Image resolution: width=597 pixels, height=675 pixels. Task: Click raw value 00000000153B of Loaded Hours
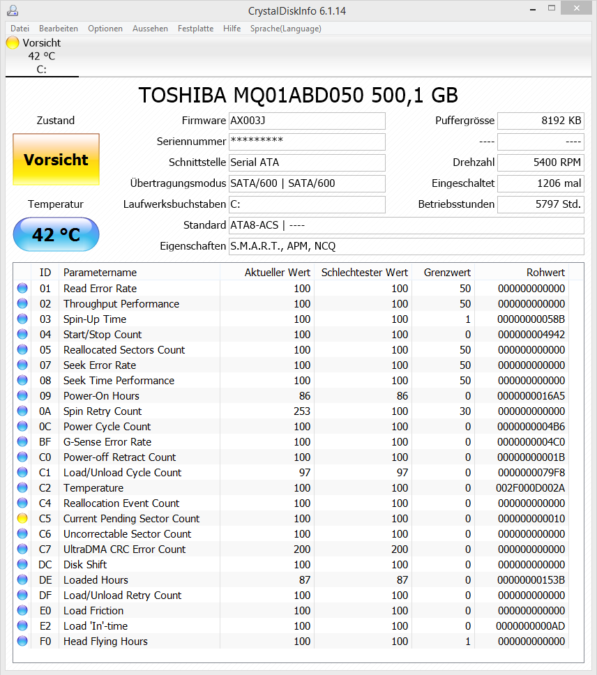[x=531, y=580]
